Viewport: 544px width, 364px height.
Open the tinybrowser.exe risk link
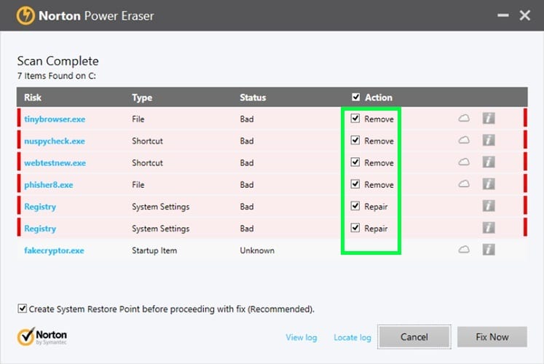click(x=55, y=119)
